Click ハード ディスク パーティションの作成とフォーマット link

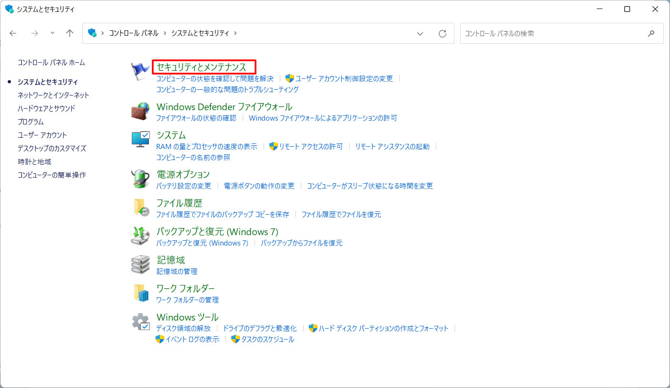384,328
